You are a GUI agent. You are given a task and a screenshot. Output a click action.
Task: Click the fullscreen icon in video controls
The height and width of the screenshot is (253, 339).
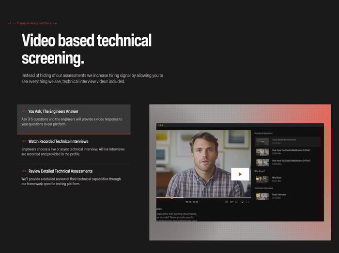[247, 202]
